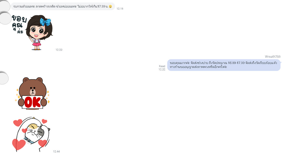Click the 12:19 timestamp
Screen dimensions: 282x154
point(120,9)
